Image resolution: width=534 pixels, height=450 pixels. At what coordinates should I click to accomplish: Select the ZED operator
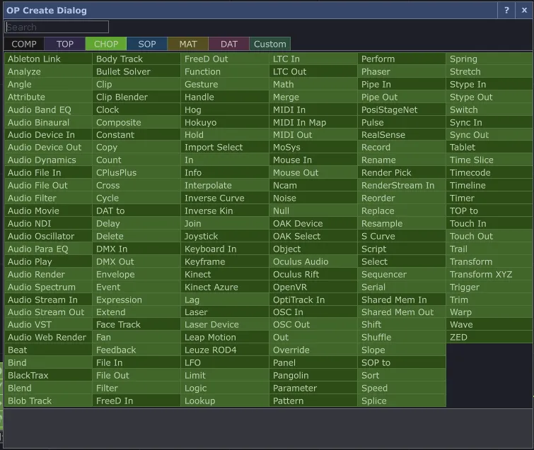pos(489,338)
